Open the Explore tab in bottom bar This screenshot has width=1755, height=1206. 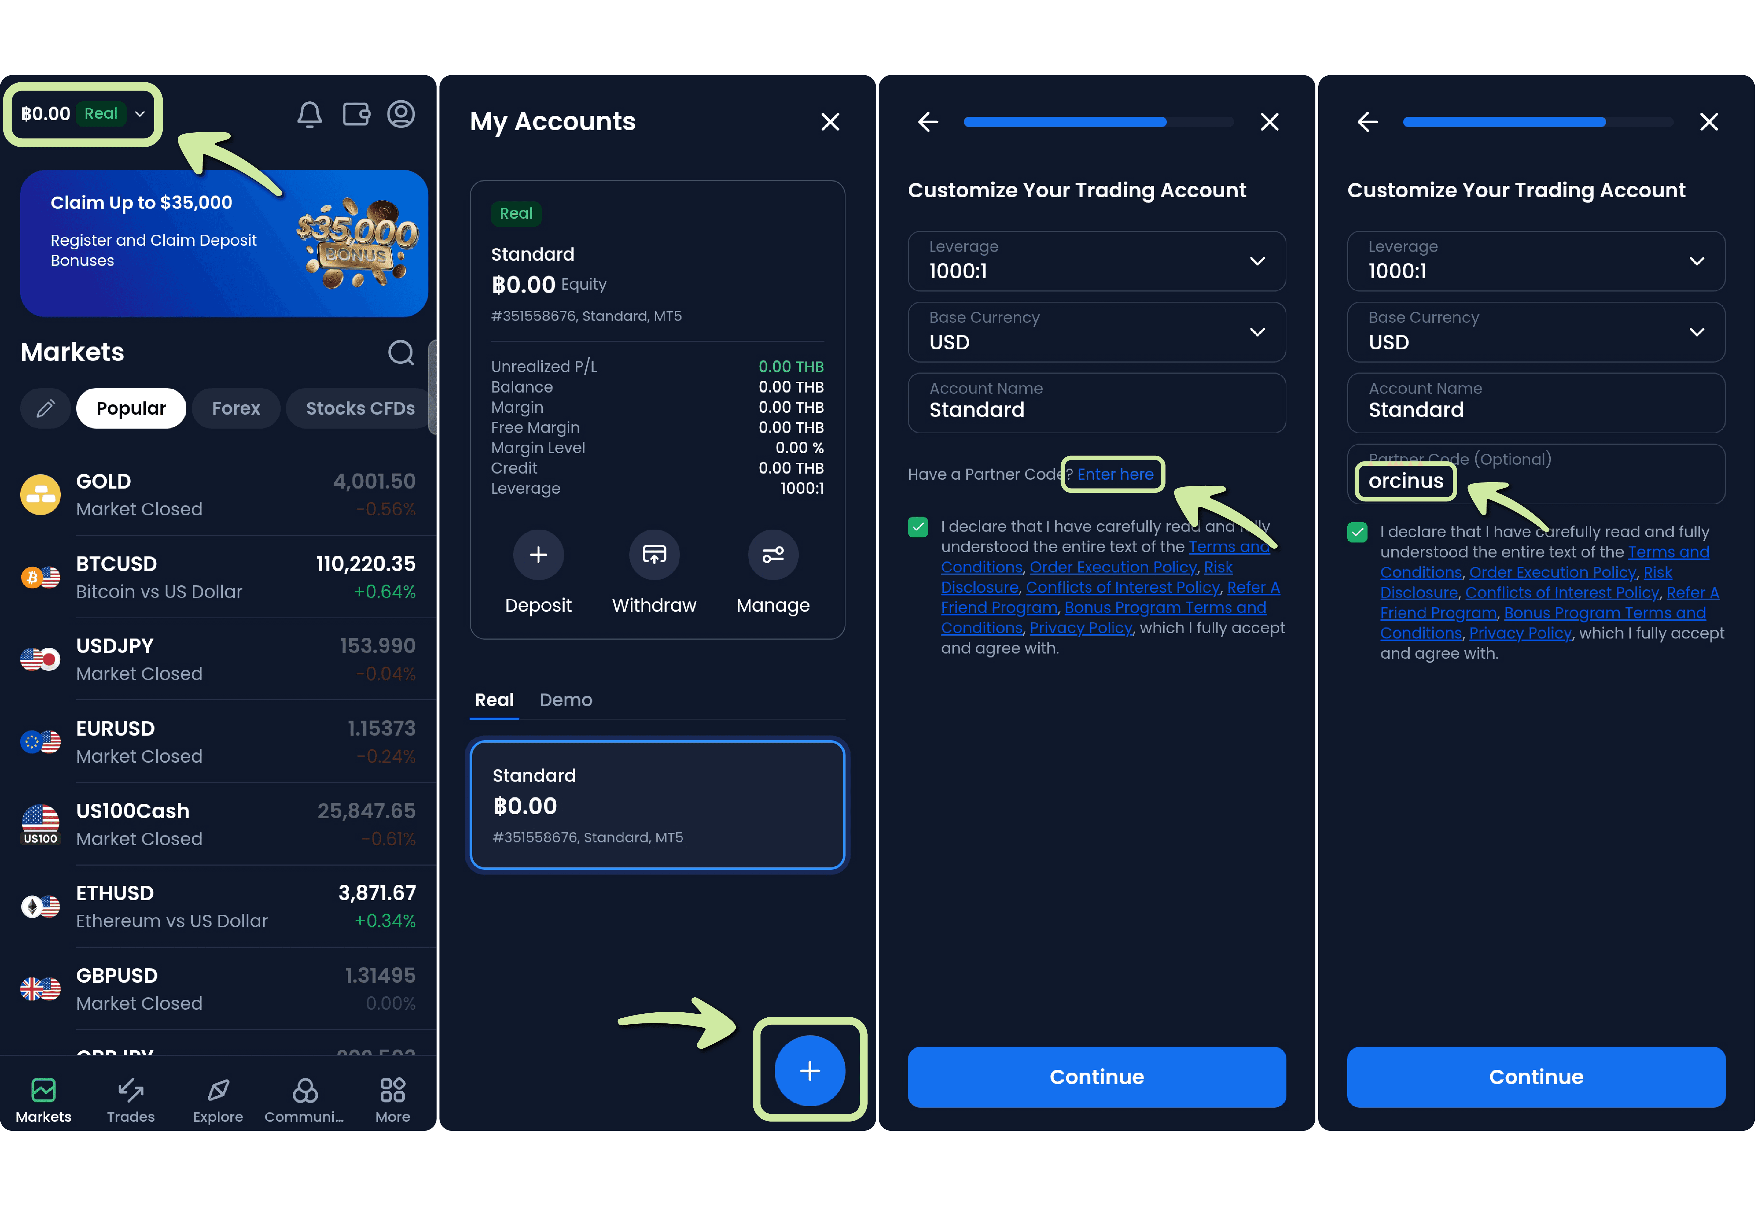[218, 1100]
